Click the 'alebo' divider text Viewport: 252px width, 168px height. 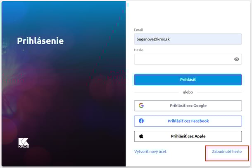pos(188,92)
